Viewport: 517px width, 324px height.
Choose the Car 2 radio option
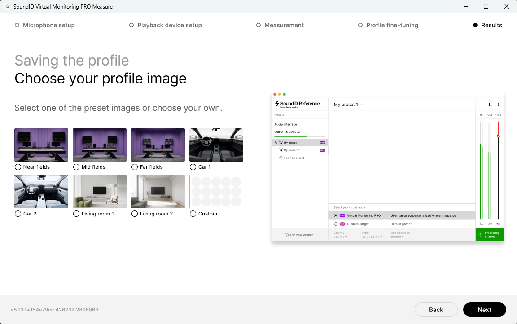click(18, 214)
